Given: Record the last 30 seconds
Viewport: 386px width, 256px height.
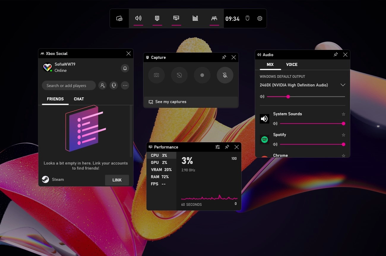Looking at the screenshot, I should coord(179,75).
